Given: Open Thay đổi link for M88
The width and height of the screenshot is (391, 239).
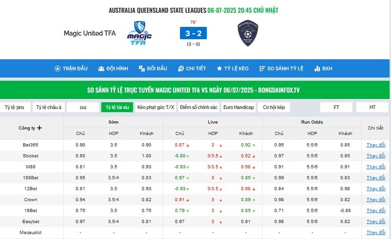Looking at the screenshot, I should coord(376,167).
